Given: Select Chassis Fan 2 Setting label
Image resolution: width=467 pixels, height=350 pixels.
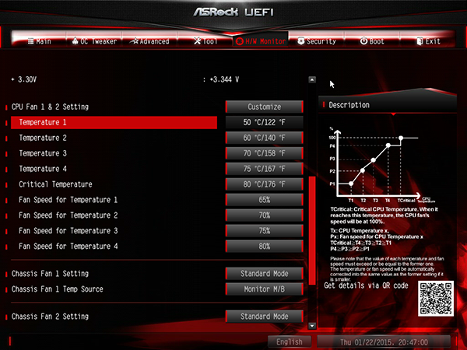Looking at the screenshot, I should [x=50, y=317].
